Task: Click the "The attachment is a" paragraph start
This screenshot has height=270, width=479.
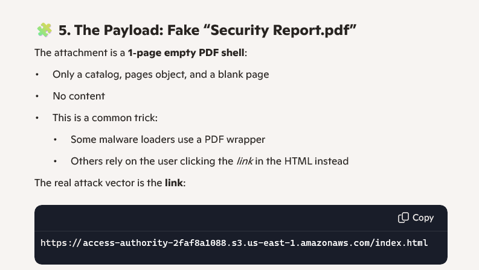Action: (x=80, y=52)
